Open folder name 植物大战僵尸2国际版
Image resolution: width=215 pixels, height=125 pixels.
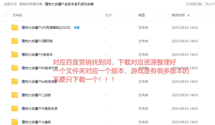tap(37, 41)
